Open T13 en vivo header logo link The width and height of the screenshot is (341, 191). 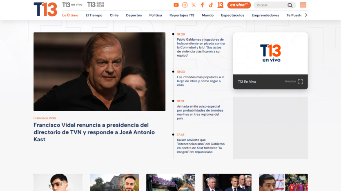coord(72,4)
